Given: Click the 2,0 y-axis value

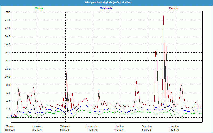Looking at the screenshot, I should (x=8, y=109).
